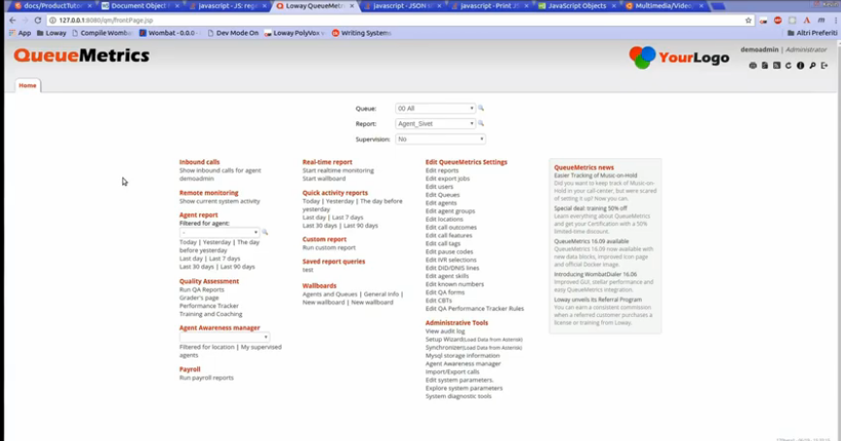Click the magnifier icon next to the Queue dropdown
Screen dimensions: 841x441
481,109
